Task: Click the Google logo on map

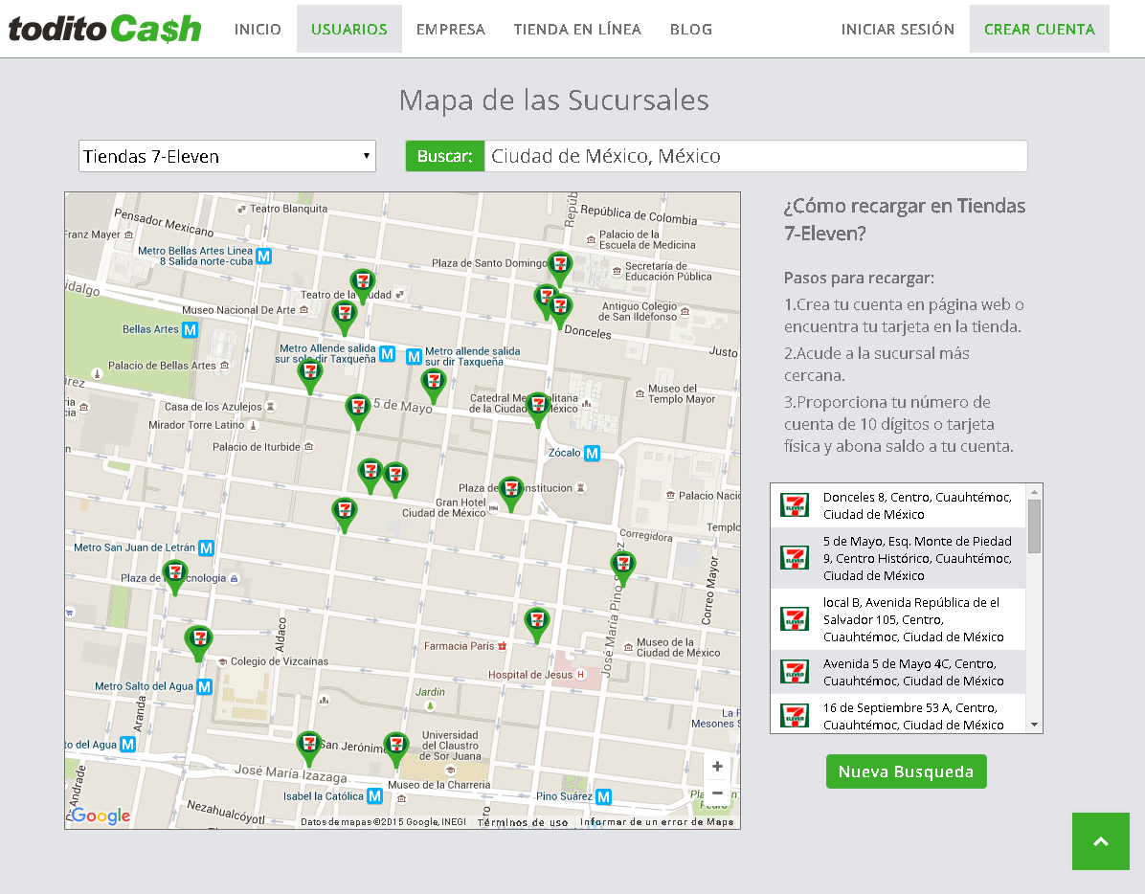Action: tap(101, 816)
